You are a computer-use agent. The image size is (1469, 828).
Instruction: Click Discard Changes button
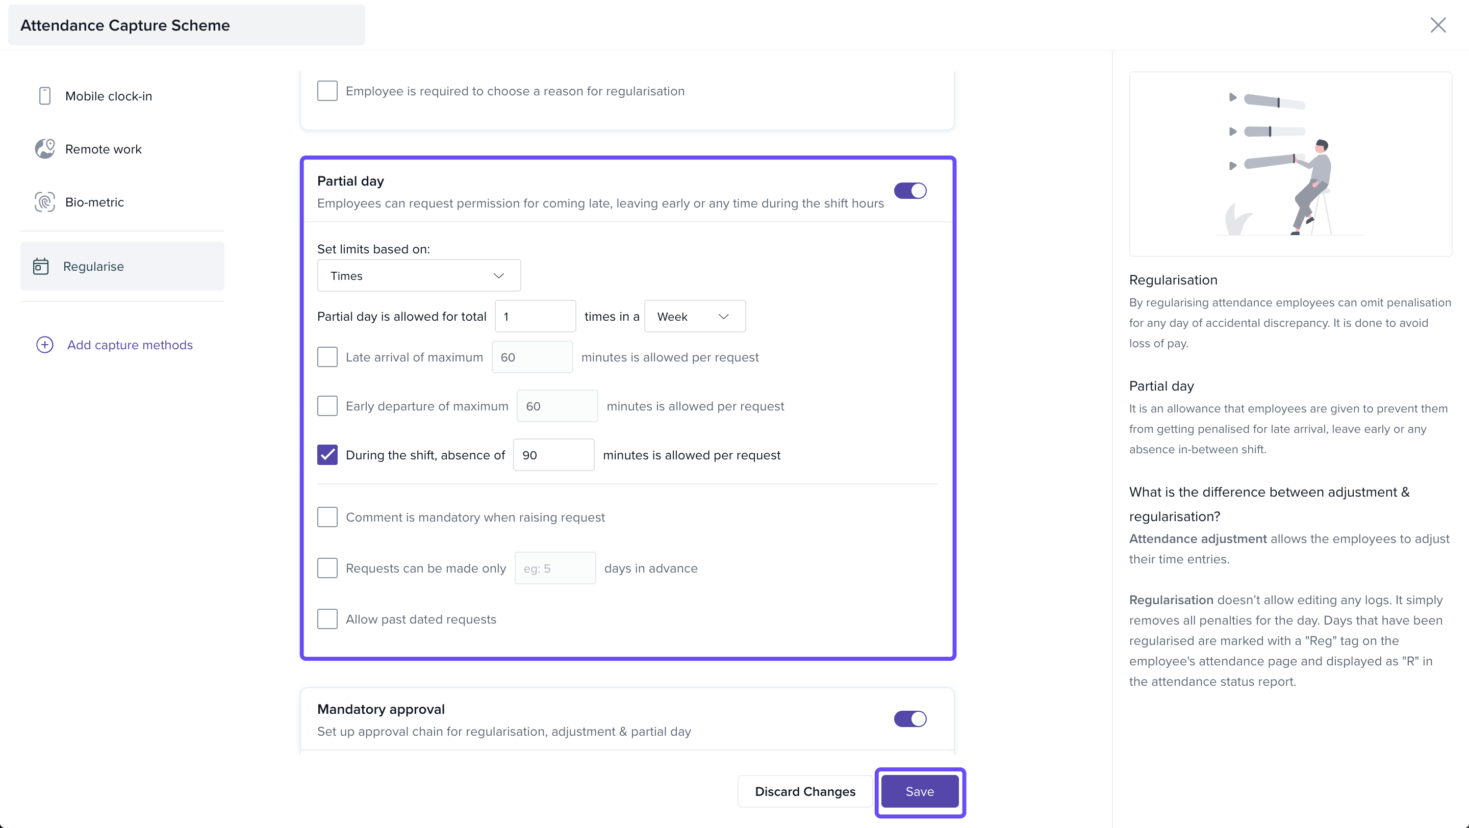[805, 791]
